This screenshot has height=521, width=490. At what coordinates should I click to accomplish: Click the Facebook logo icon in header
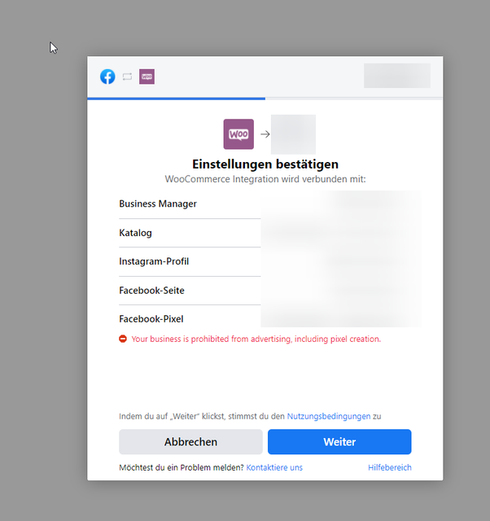(107, 77)
